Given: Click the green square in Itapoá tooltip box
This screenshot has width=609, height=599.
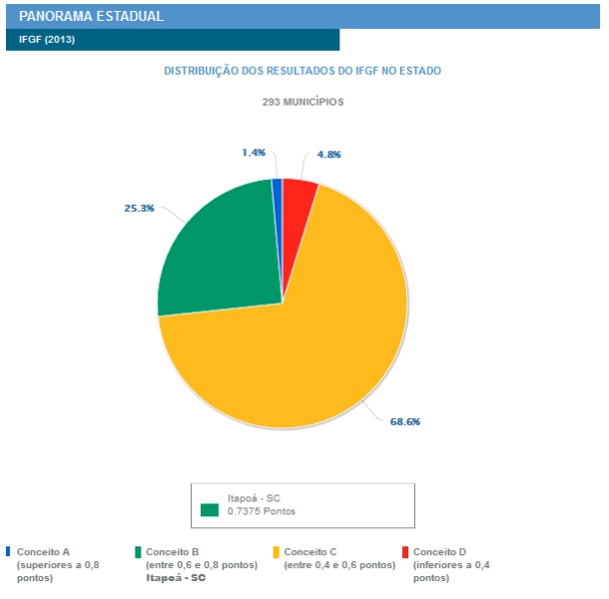Looking at the screenshot, I should 209,510.
